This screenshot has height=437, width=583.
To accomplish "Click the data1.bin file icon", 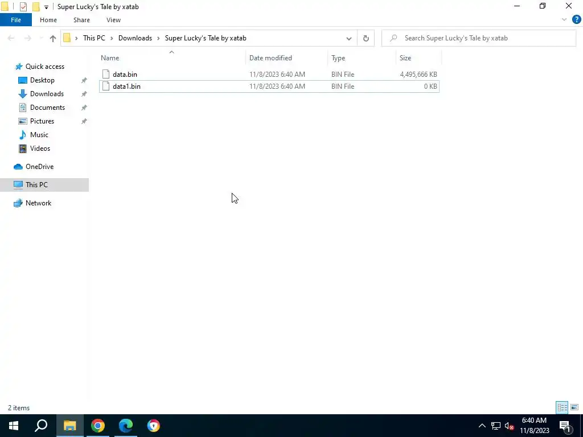I will pyautogui.click(x=106, y=86).
